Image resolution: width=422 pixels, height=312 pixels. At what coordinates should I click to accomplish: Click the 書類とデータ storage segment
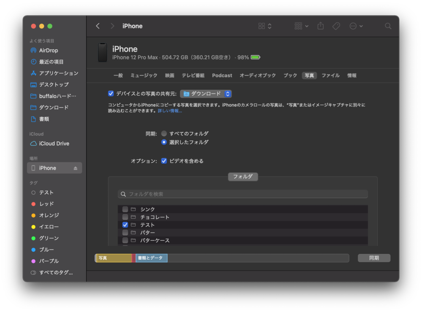coord(151,258)
